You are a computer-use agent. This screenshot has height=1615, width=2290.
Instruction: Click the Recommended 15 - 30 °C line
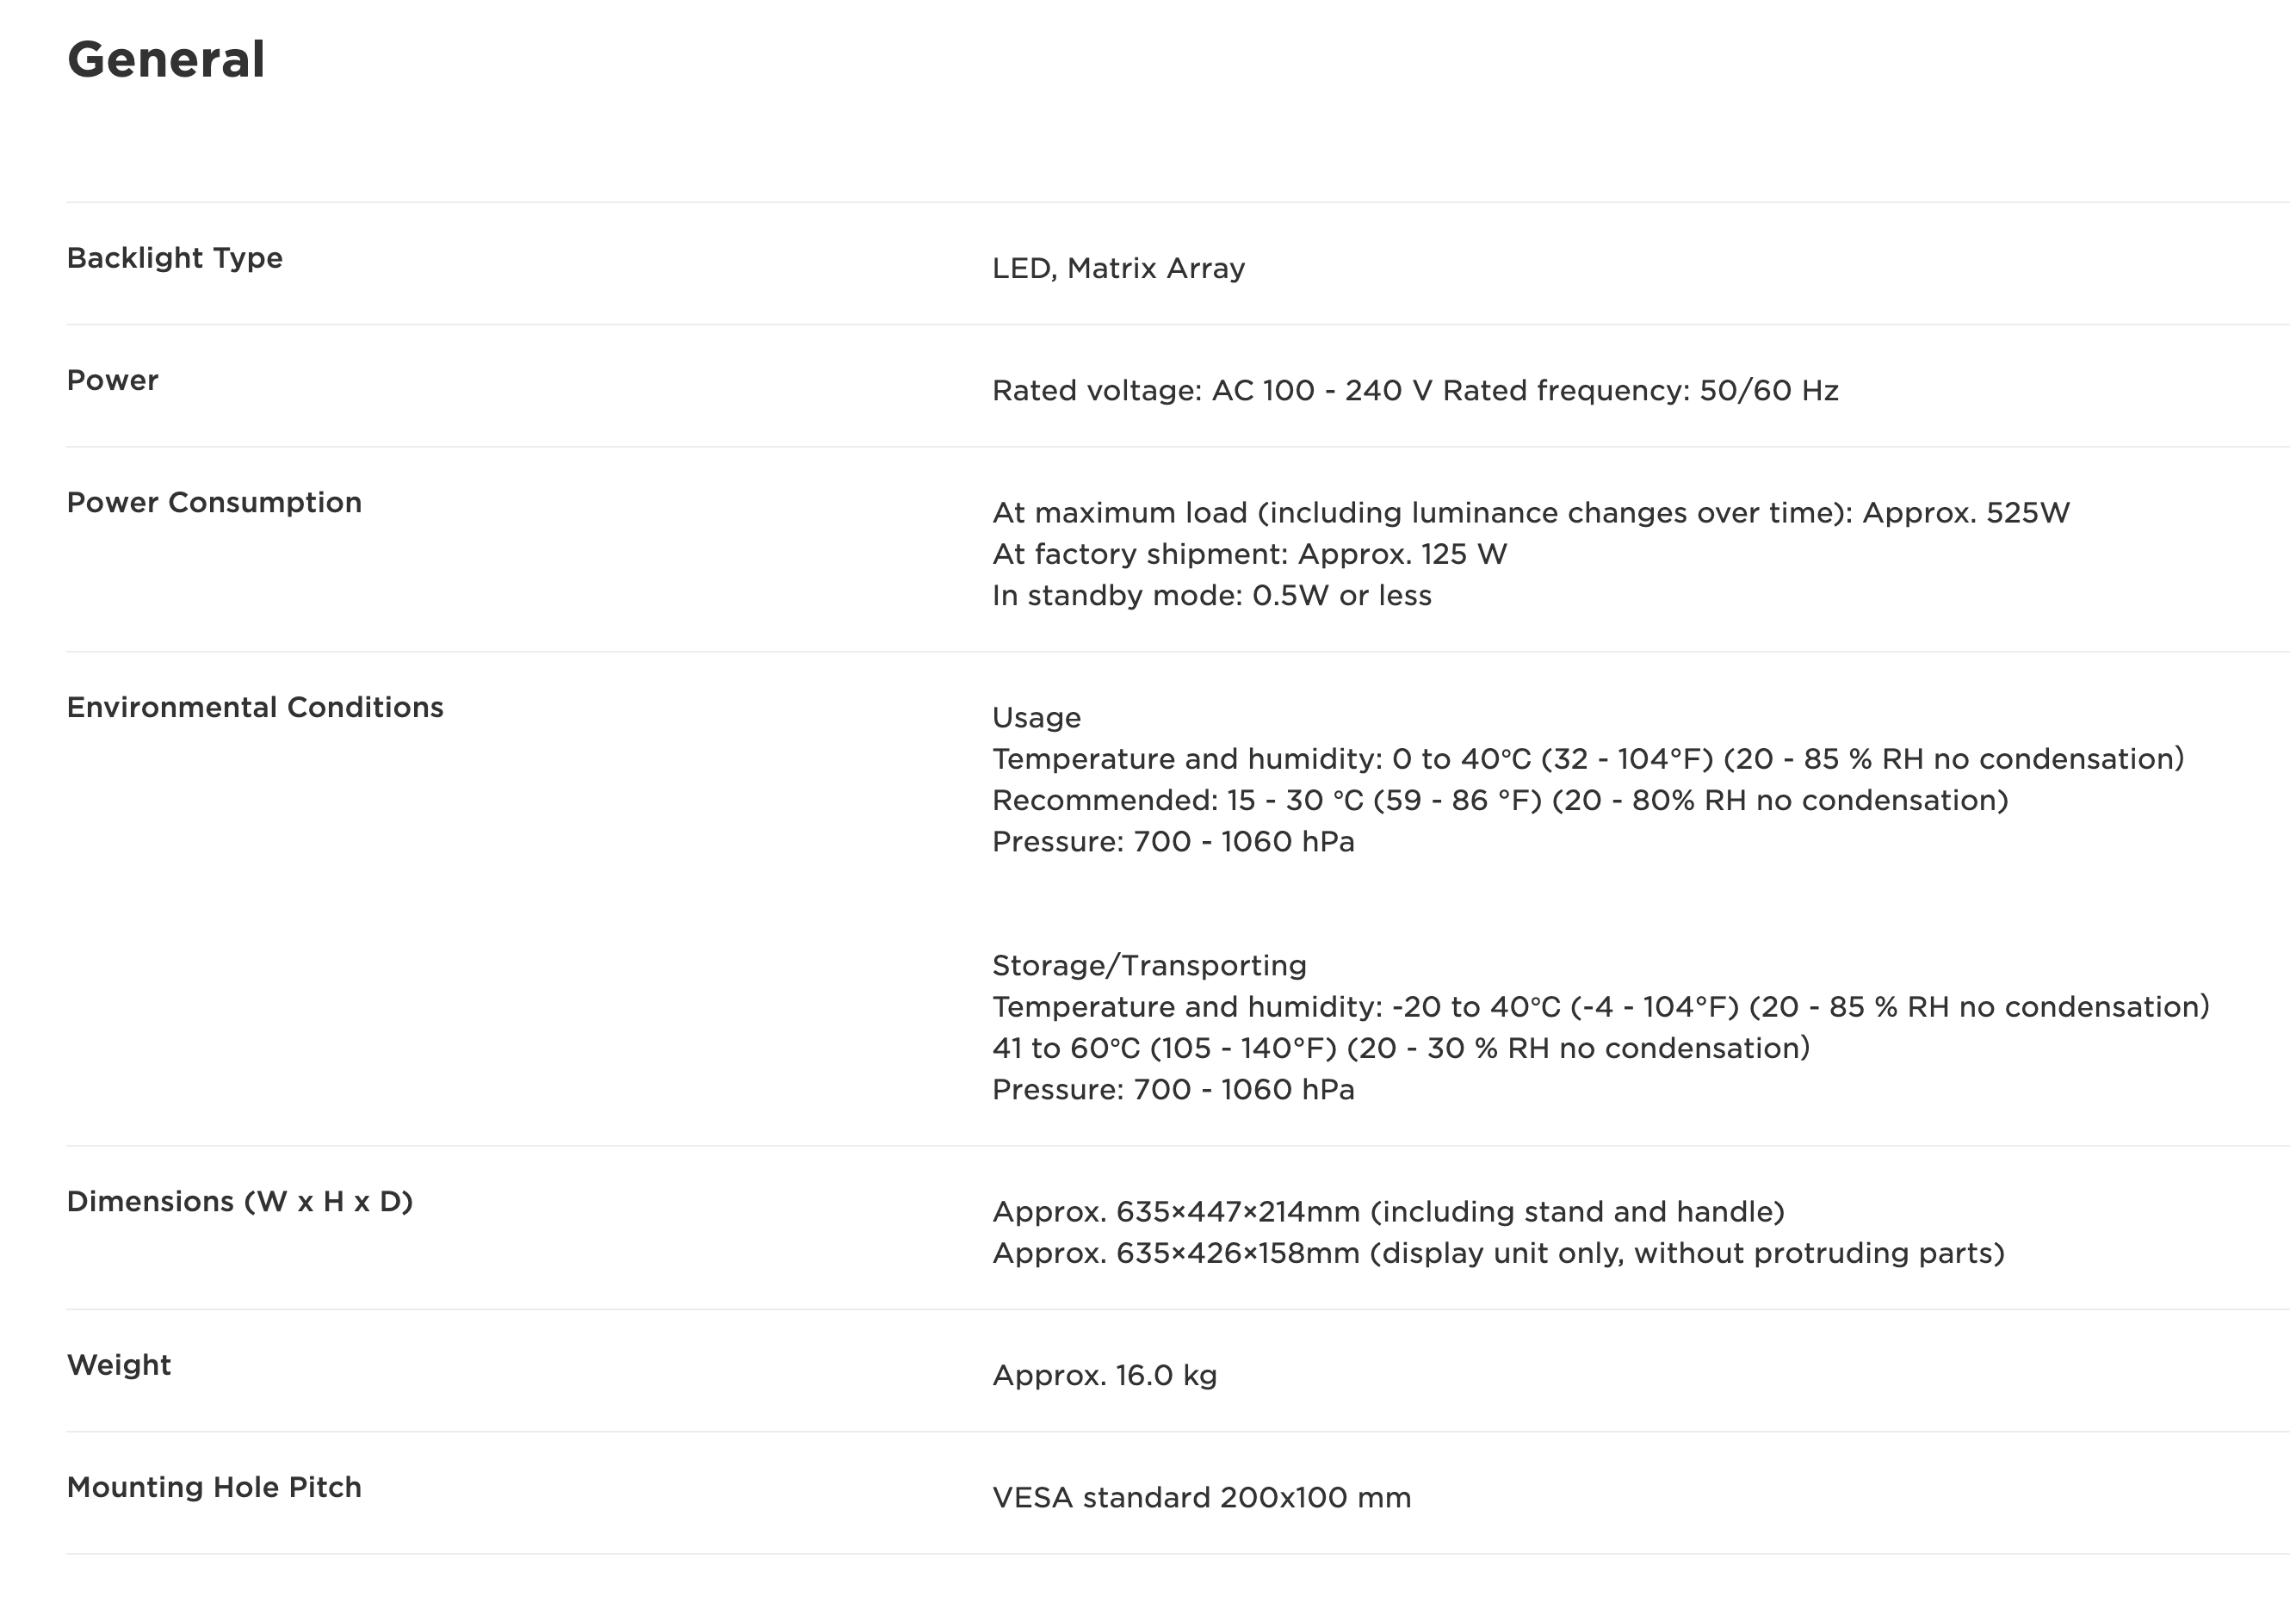(x=1499, y=801)
